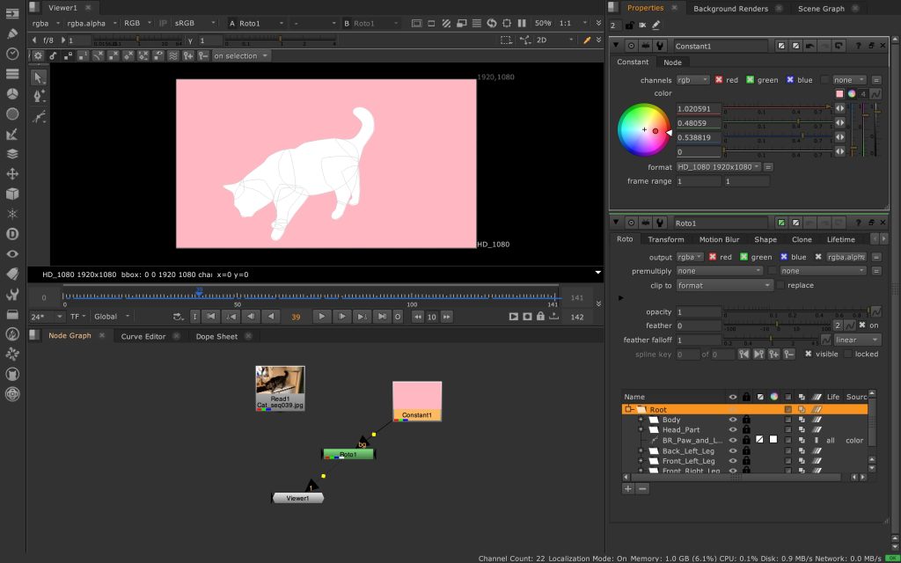Open the Background Renders tab
The height and width of the screenshot is (563, 901).
pos(730,8)
